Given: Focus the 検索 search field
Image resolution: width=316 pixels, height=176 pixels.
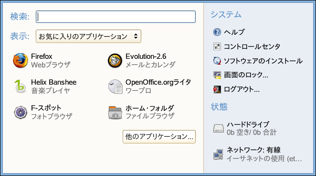Looking at the screenshot, I should [x=116, y=17].
